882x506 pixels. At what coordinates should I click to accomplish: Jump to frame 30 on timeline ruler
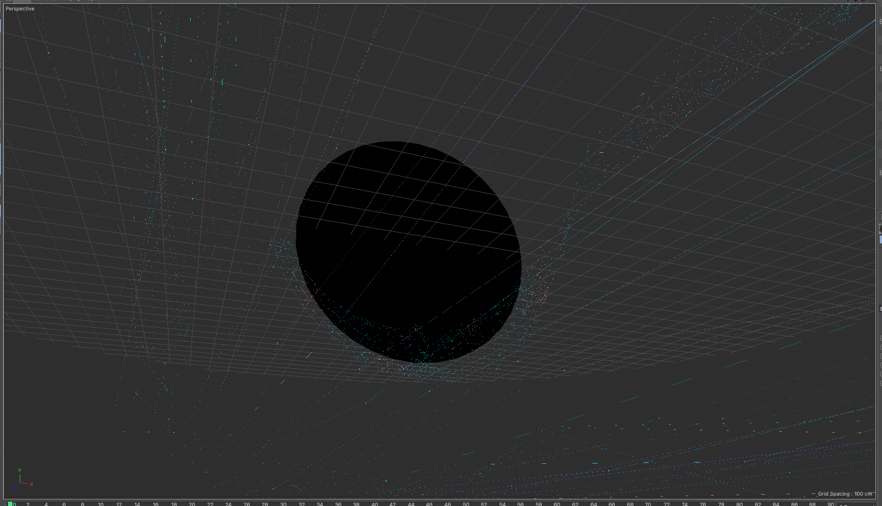point(283,504)
